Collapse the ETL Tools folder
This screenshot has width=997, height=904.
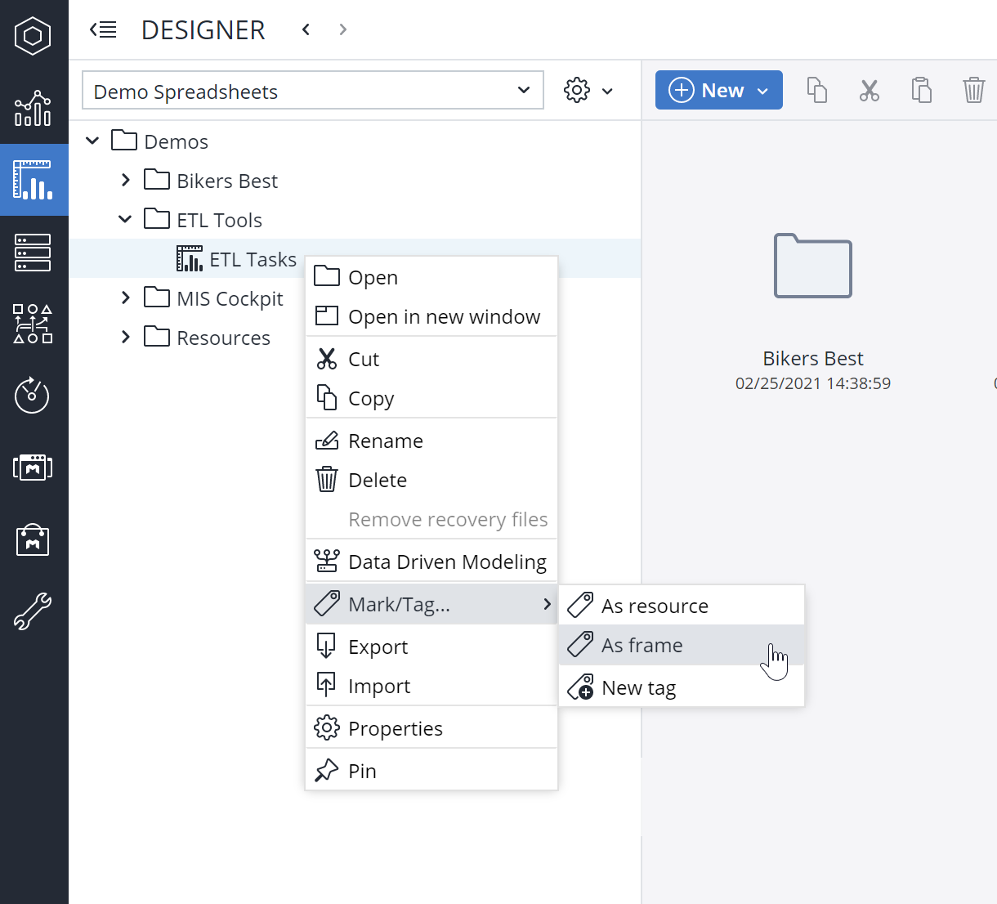125,220
